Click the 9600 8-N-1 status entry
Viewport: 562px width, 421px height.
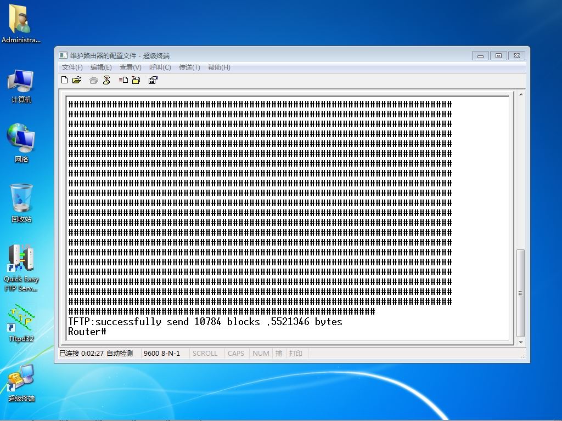coord(162,354)
